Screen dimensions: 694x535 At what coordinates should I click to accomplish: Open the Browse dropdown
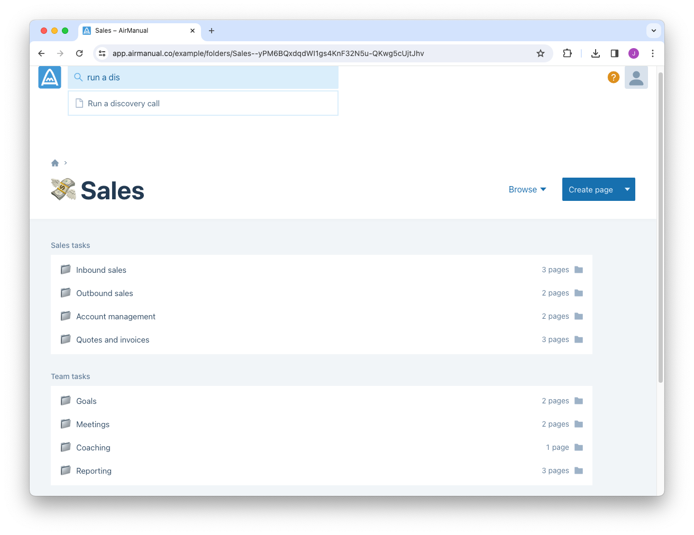click(527, 189)
